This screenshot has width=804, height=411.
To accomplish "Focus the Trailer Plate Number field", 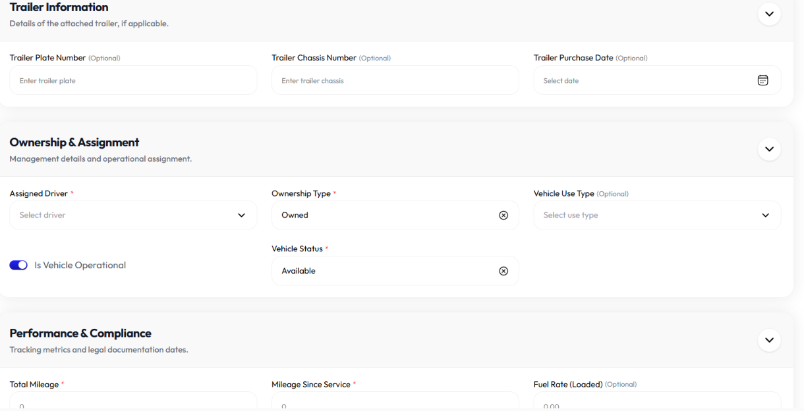I will coord(133,80).
